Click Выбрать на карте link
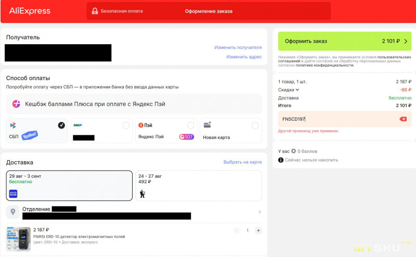Screen dimensions: 416x257 point(242,162)
